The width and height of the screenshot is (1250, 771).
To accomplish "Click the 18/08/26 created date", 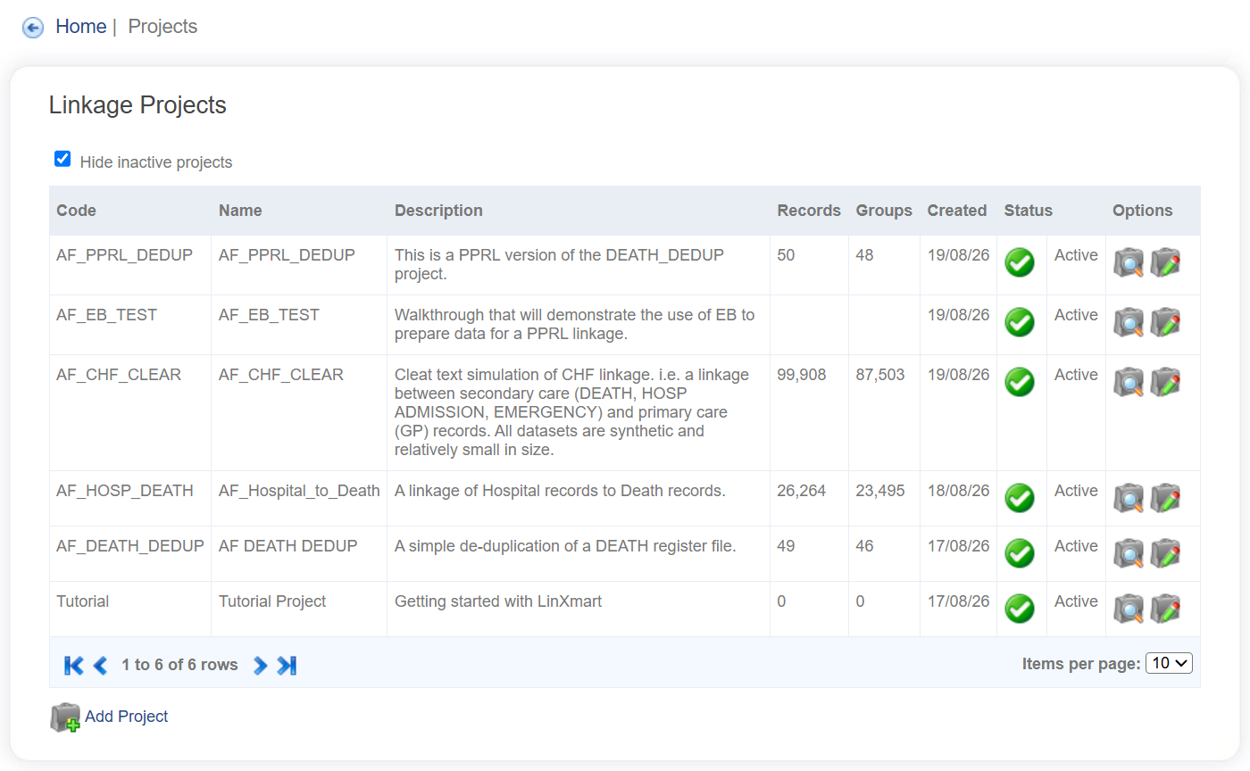I will click(x=959, y=491).
